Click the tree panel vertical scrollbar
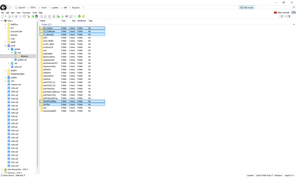Screen dimensions: 296x177 [37, 95]
